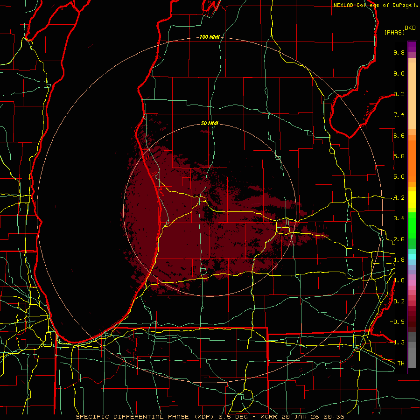Screen dimensions: 420x420
Task: Click the 4.2 scale value
Action: click(399, 198)
